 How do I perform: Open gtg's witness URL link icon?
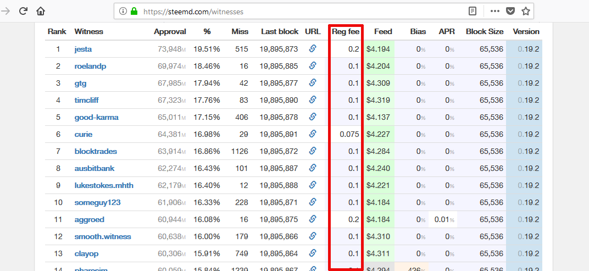(x=313, y=82)
